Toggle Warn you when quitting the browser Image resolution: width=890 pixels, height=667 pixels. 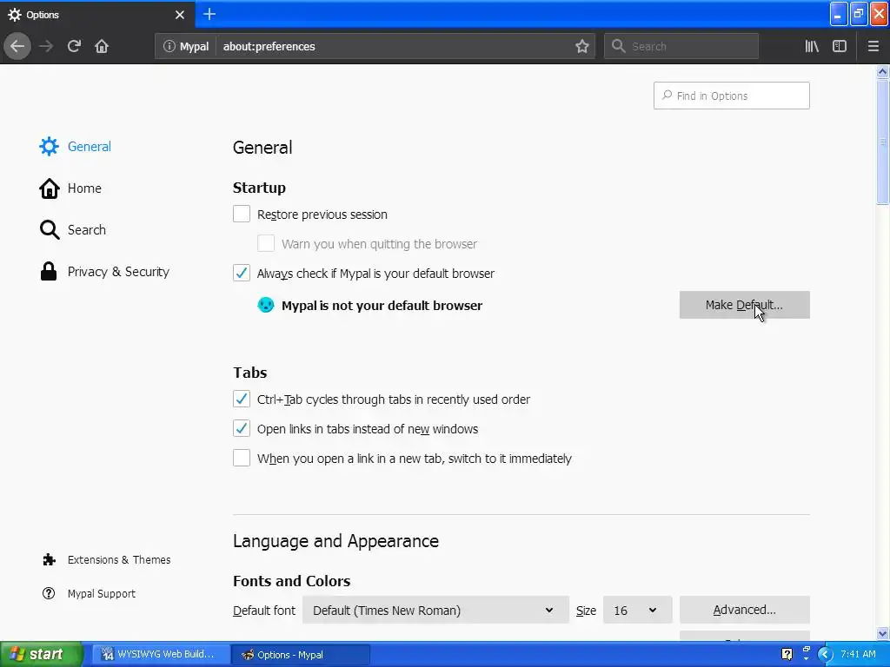[266, 243]
